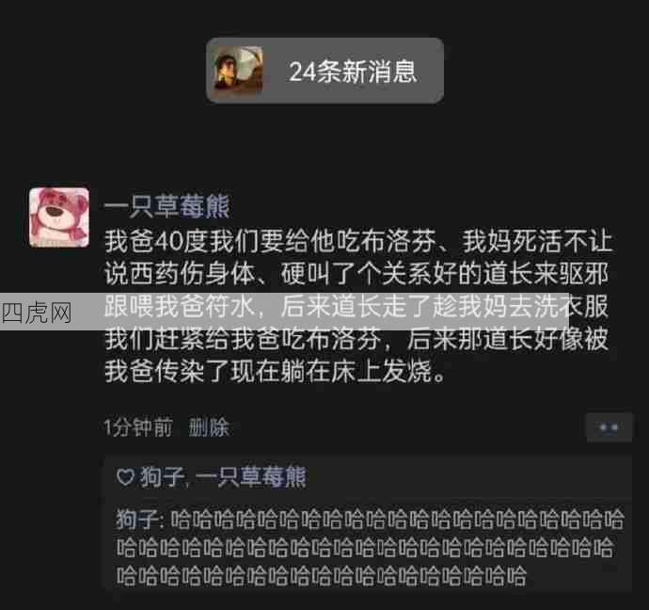The image size is (649, 610).
Task: Tap the post line starting with 说西药伤身体
Action: click(356, 274)
